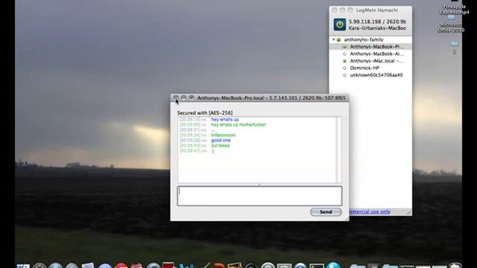Click the 'lmfaoooooo' chat message
The height and width of the screenshot is (268, 477).
click(x=223, y=135)
